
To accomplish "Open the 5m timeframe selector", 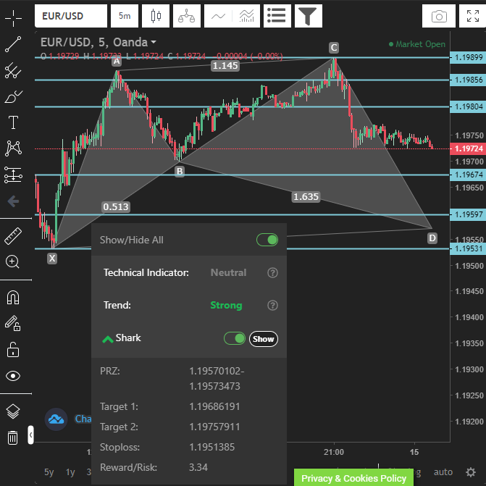I will click(125, 16).
